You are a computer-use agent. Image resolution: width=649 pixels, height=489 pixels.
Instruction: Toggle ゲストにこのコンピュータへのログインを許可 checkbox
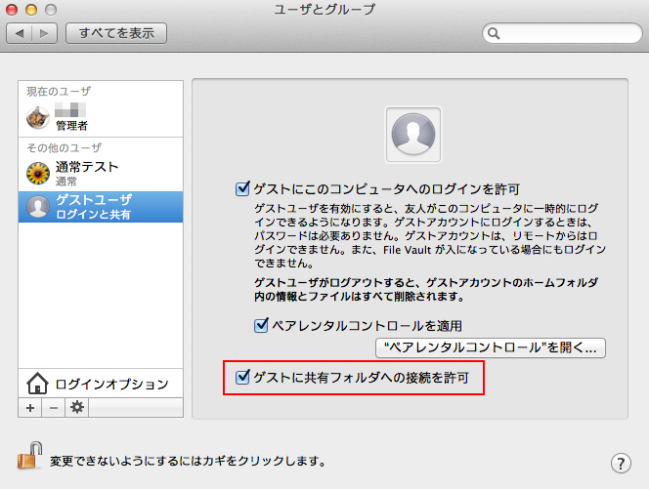pyautogui.click(x=242, y=189)
